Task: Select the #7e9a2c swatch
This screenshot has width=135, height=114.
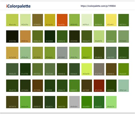Action: pyautogui.click(x=50, y=53)
